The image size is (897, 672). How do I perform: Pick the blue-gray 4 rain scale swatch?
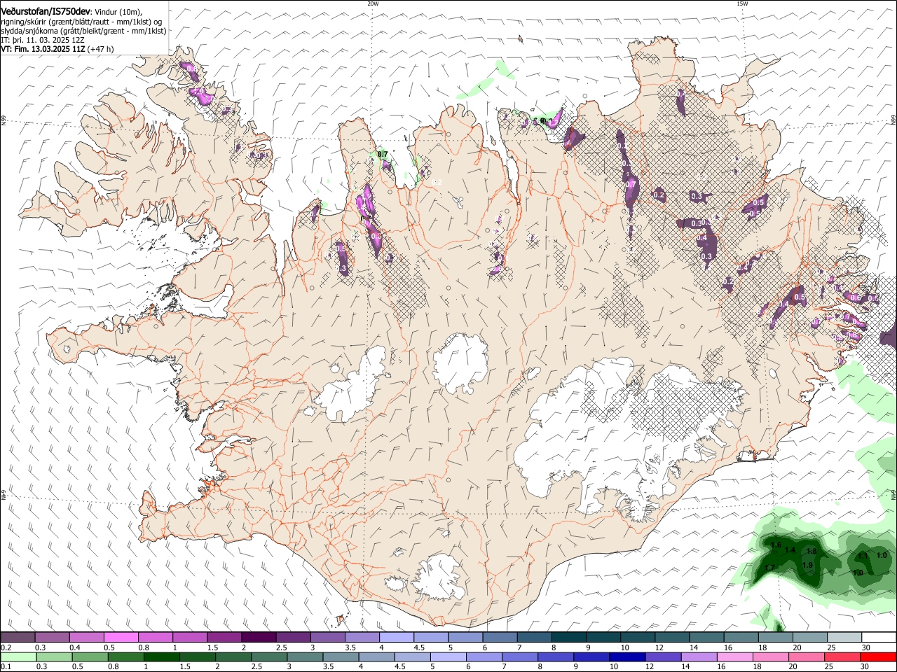376,657
